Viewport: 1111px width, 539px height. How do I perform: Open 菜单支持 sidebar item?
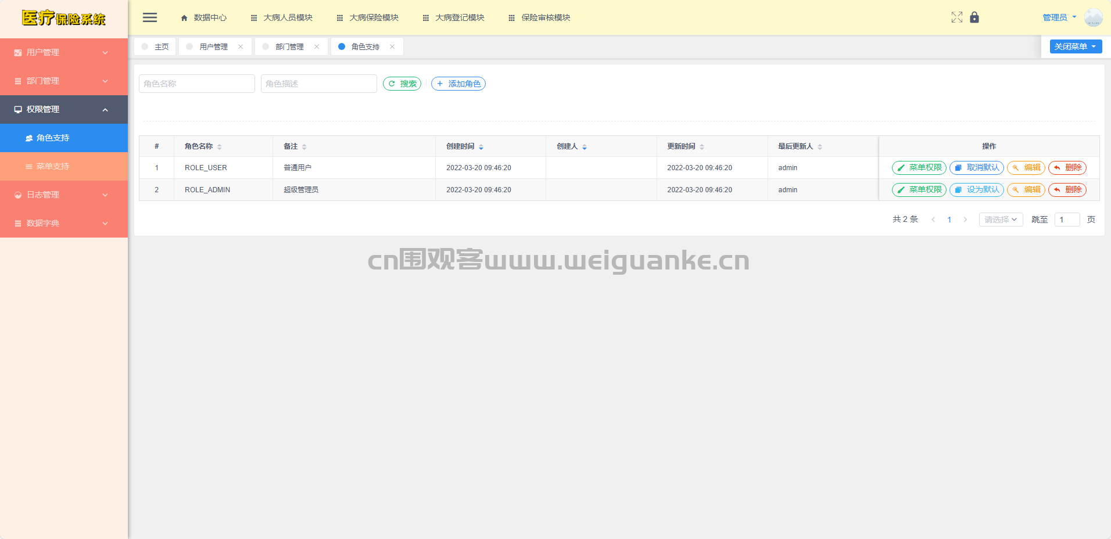pyautogui.click(x=64, y=166)
